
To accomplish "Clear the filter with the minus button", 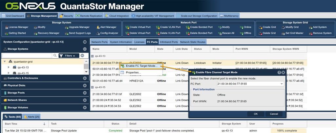I will [82, 55].
